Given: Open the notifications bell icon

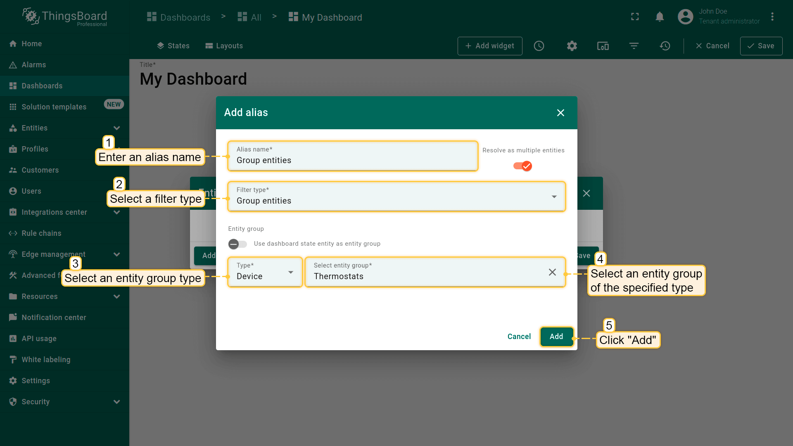Looking at the screenshot, I should pyautogui.click(x=660, y=17).
